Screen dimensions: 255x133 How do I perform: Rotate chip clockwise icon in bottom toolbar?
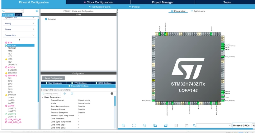pyautogui.click(x=155, y=125)
